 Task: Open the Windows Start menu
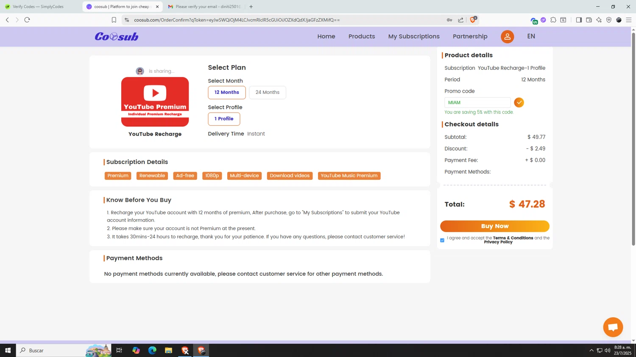[8, 350]
